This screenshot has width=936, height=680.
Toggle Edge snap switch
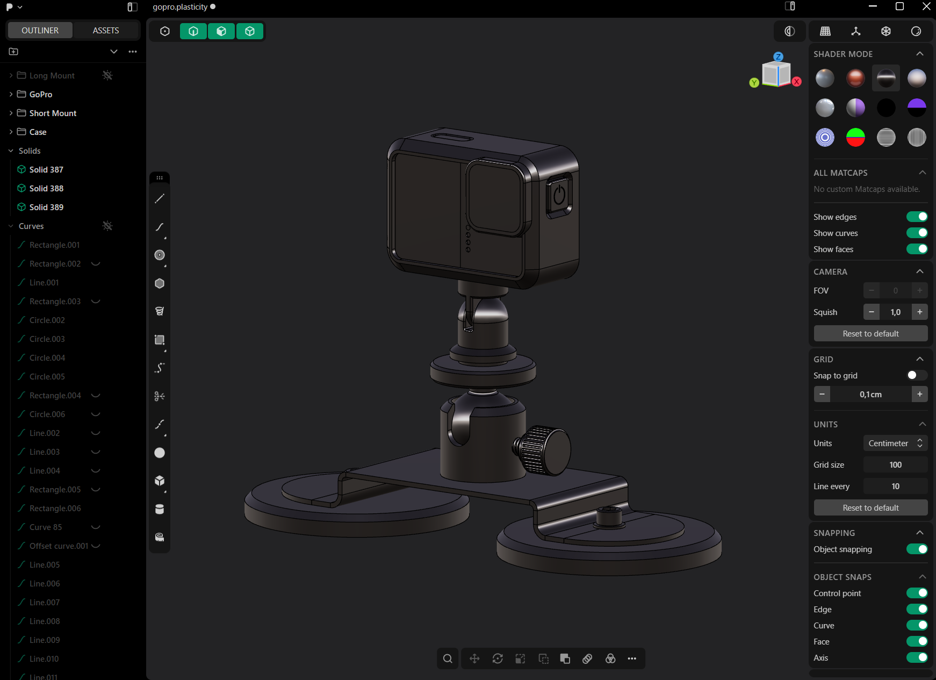pos(917,609)
